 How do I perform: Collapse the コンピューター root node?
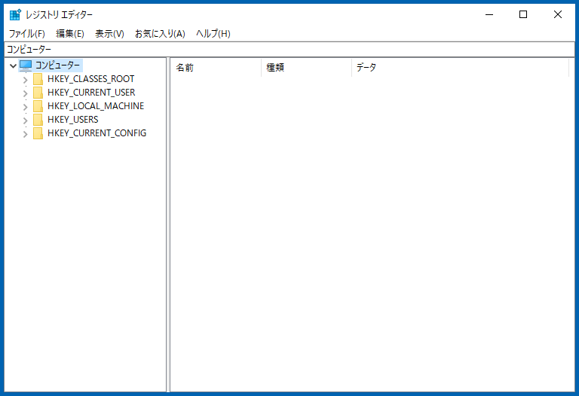point(13,65)
